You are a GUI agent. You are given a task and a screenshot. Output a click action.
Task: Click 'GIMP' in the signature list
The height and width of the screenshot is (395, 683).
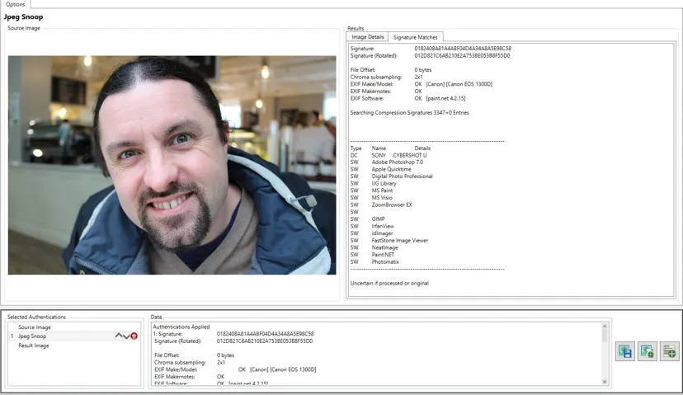point(378,219)
